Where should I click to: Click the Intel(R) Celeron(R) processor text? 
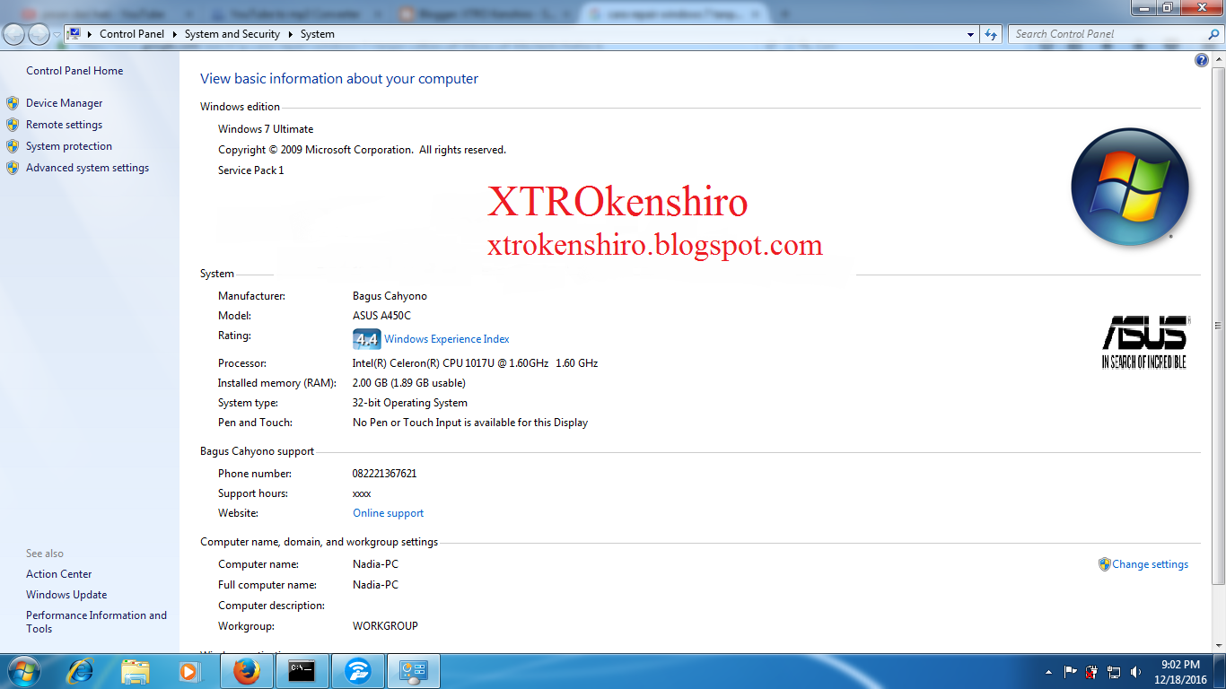(475, 363)
